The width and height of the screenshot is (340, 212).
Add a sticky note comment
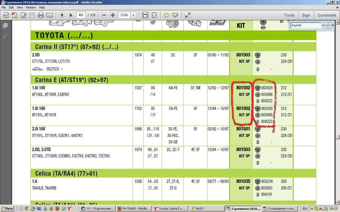coord(167,15)
